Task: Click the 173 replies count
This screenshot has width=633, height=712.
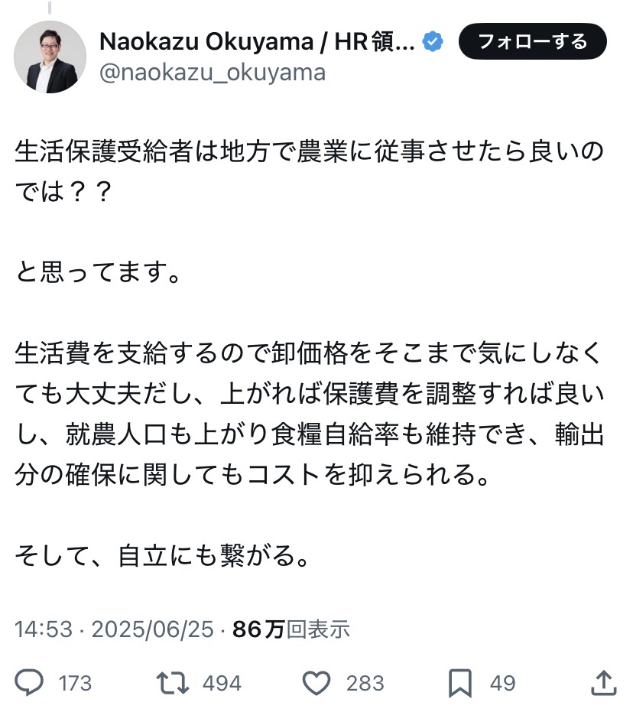Action: [75, 683]
